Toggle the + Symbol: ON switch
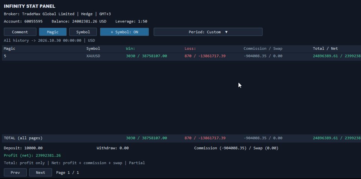Screen dimensions: 361x179 (x=124, y=32)
